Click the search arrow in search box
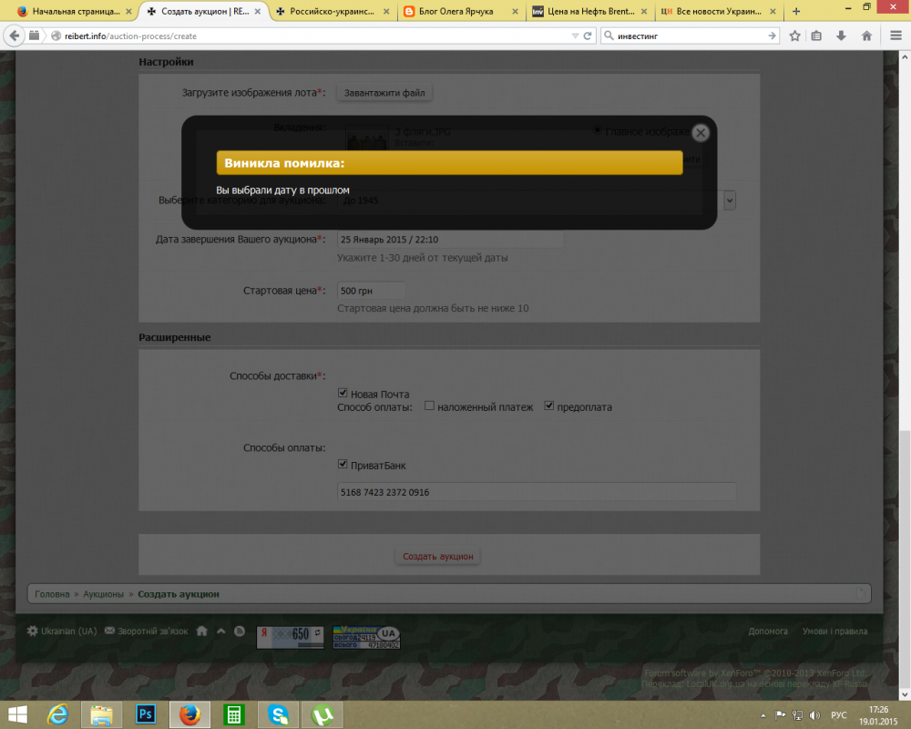Screen dimensions: 911x729 click(772, 36)
